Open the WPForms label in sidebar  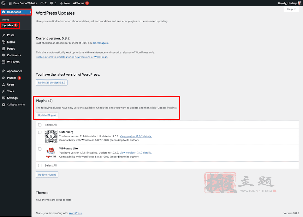click(x=13, y=62)
